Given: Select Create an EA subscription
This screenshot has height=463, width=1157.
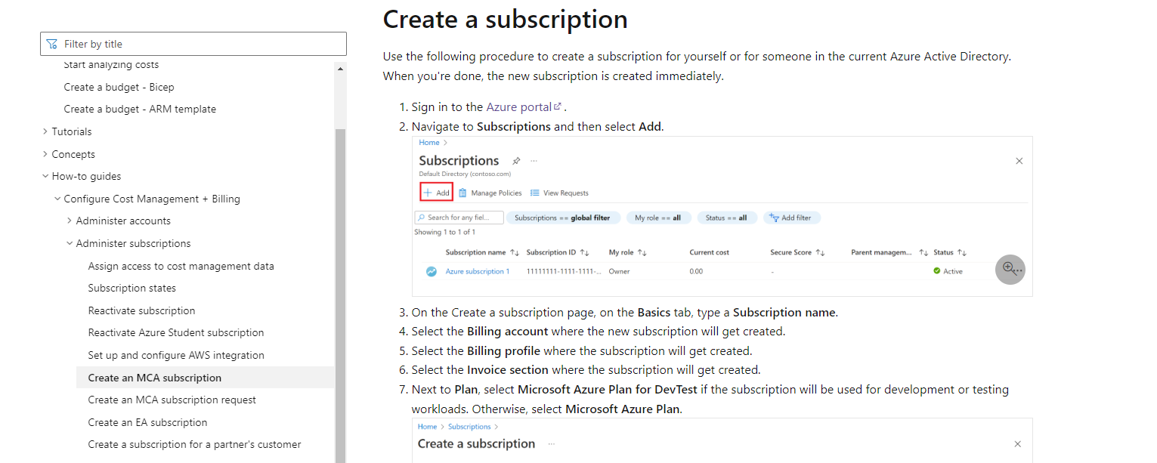Looking at the screenshot, I should pos(147,422).
